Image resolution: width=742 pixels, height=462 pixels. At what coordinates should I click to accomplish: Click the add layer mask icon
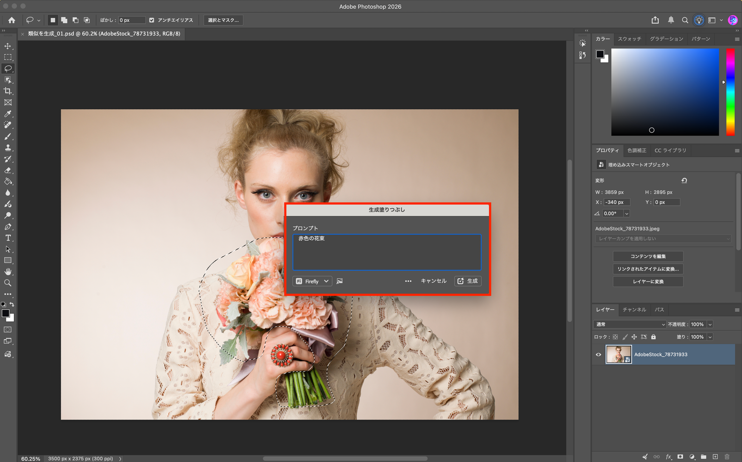click(x=680, y=457)
